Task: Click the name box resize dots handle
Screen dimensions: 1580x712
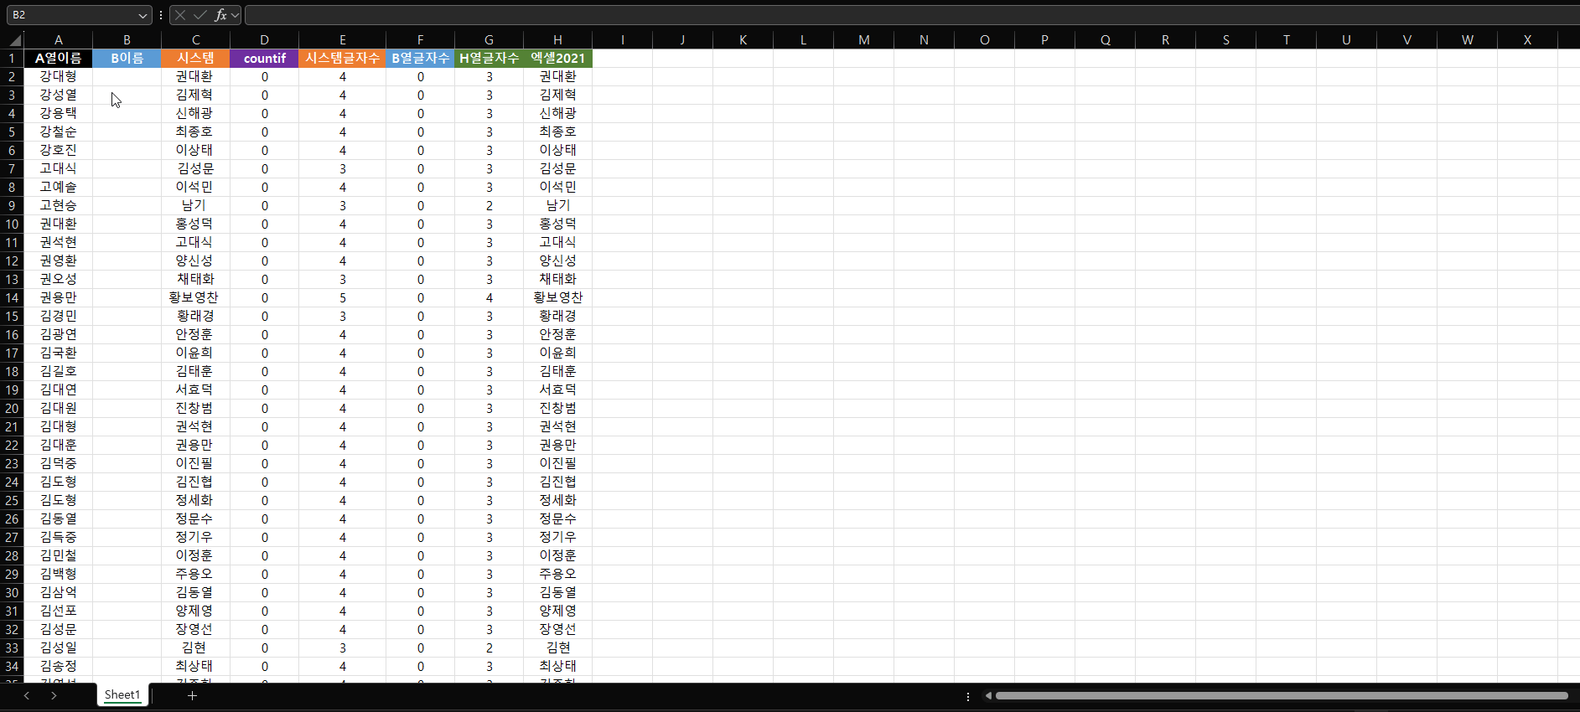Action: point(161,15)
